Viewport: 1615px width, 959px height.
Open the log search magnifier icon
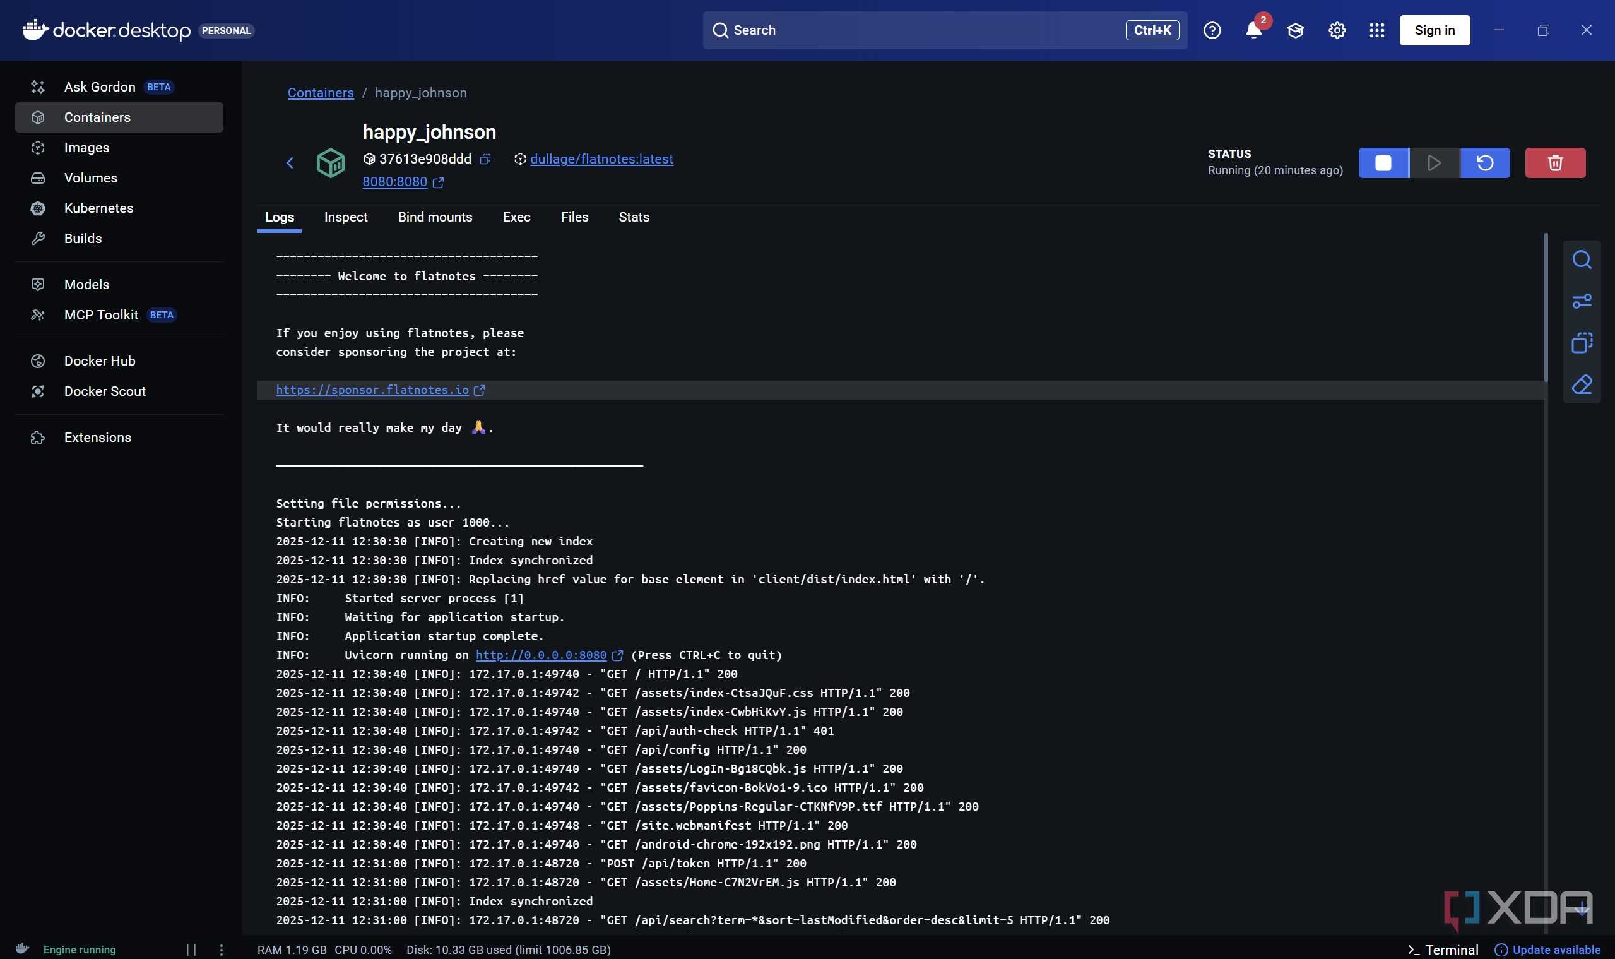click(x=1582, y=259)
